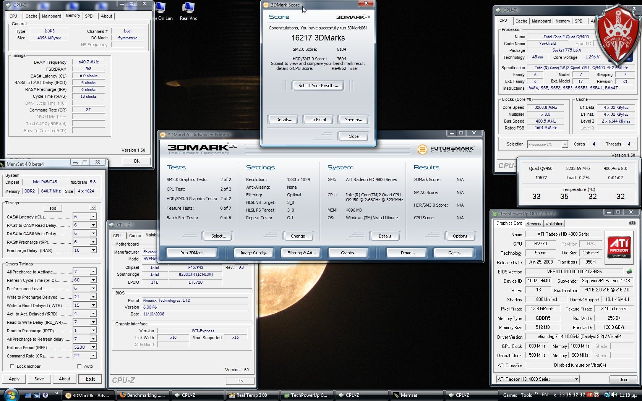Open the Tools taskbar toolbar
Screen dimensions: 642x401
pyautogui.click(x=526, y=395)
